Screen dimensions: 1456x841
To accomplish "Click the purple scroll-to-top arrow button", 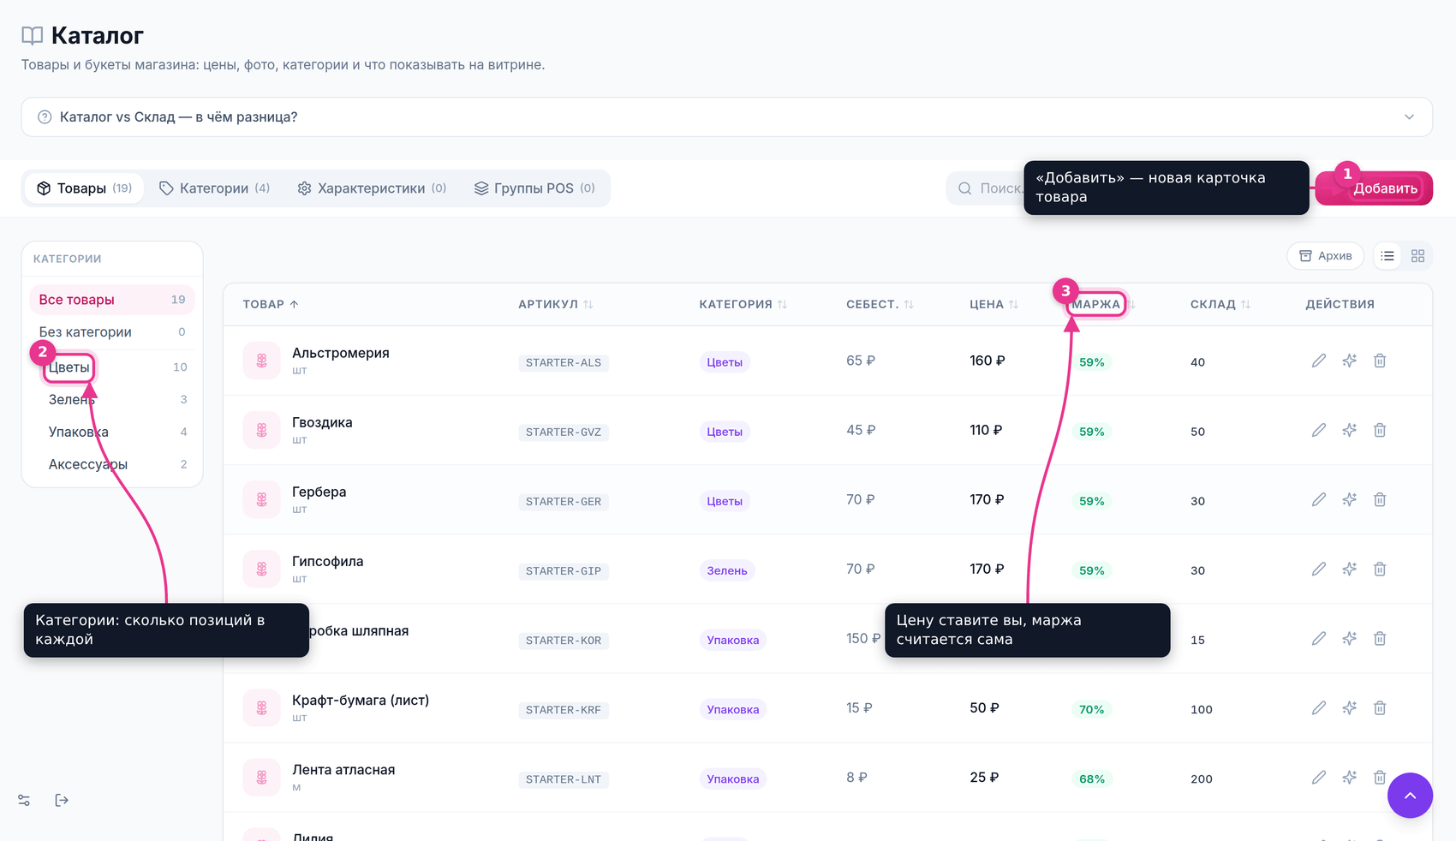I will (1410, 796).
